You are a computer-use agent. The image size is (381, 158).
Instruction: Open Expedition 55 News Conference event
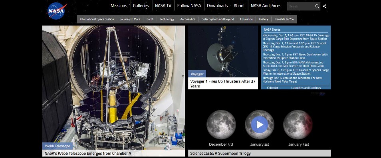coord(295,56)
